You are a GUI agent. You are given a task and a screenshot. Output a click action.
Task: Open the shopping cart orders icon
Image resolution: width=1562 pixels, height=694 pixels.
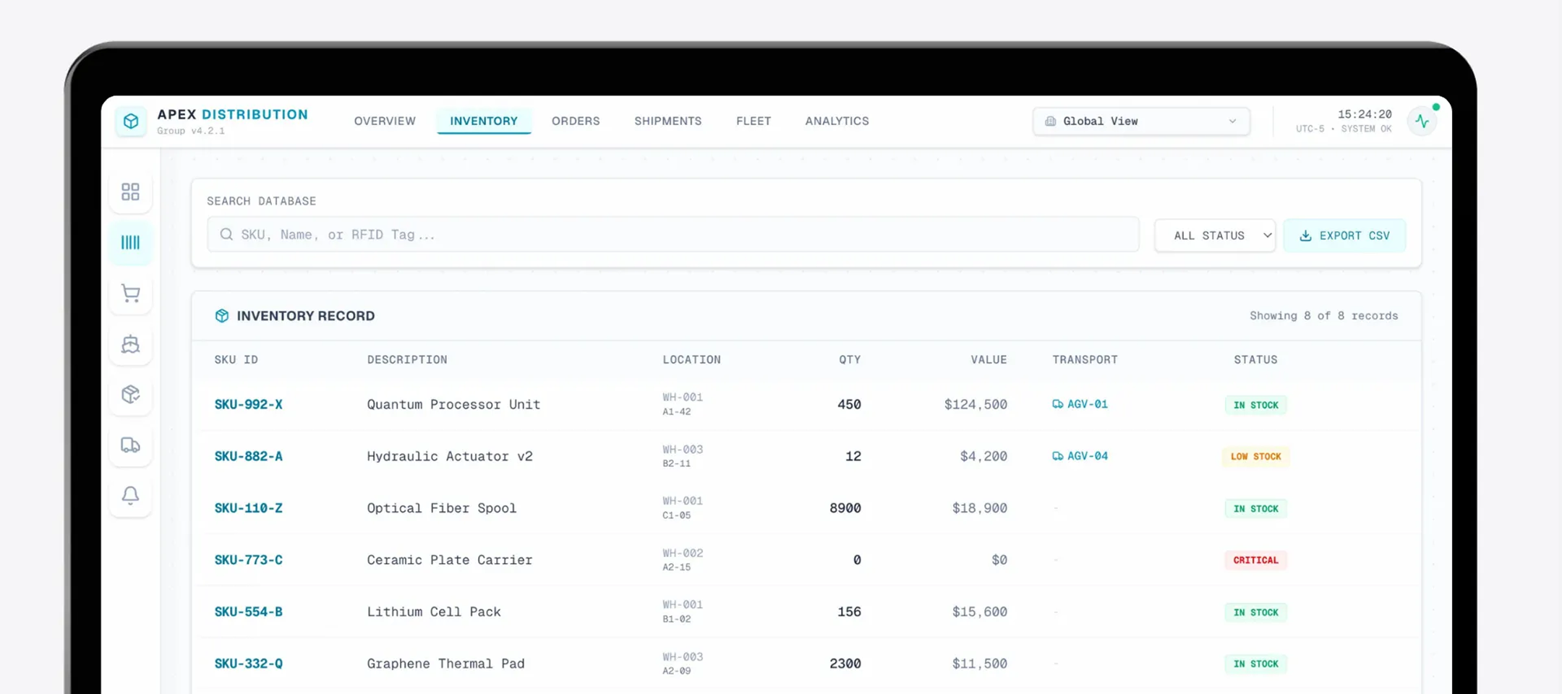(x=130, y=293)
